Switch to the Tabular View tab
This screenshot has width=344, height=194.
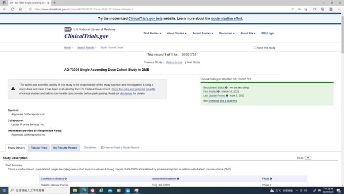click(x=39, y=148)
